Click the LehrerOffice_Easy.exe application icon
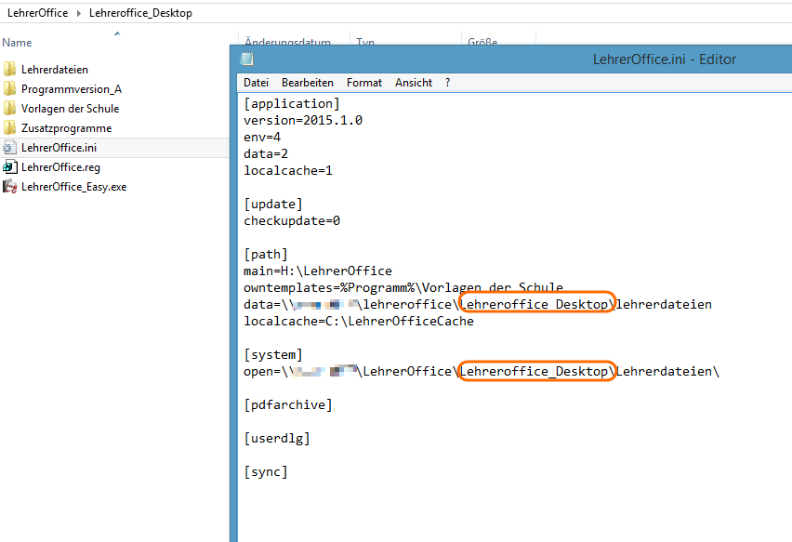The height and width of the screenshot is (542, 792). point(10,187)
